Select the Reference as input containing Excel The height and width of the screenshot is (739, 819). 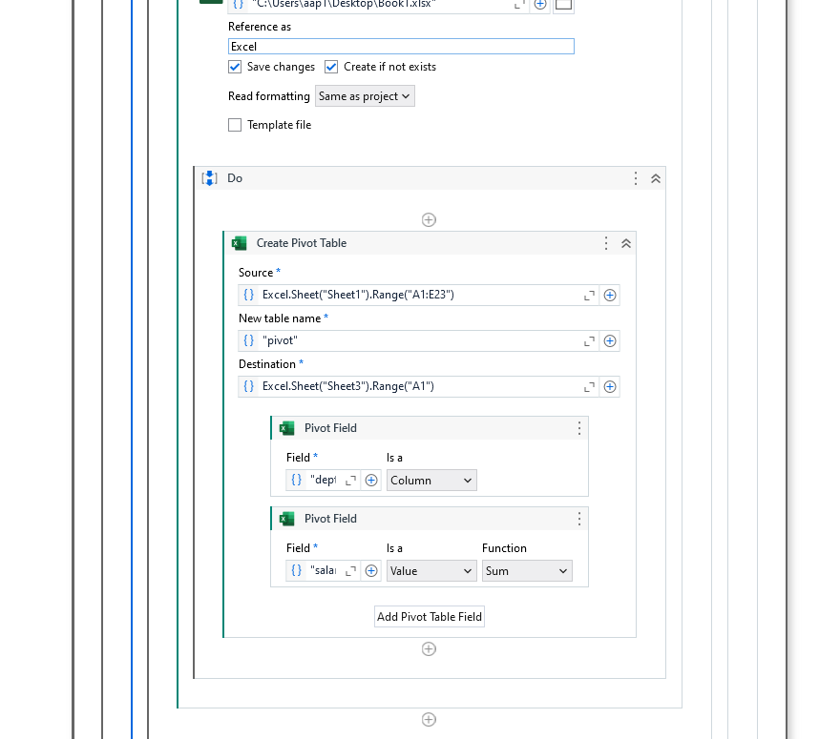401,46
